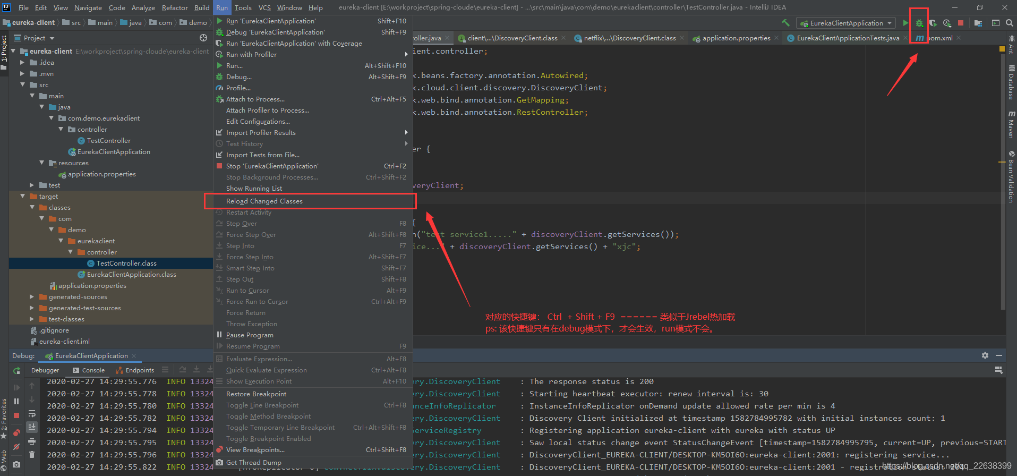Expand the .idea folder
Image resolution: width=1017 pixels, height=476 pixels.
coord(22,62)
